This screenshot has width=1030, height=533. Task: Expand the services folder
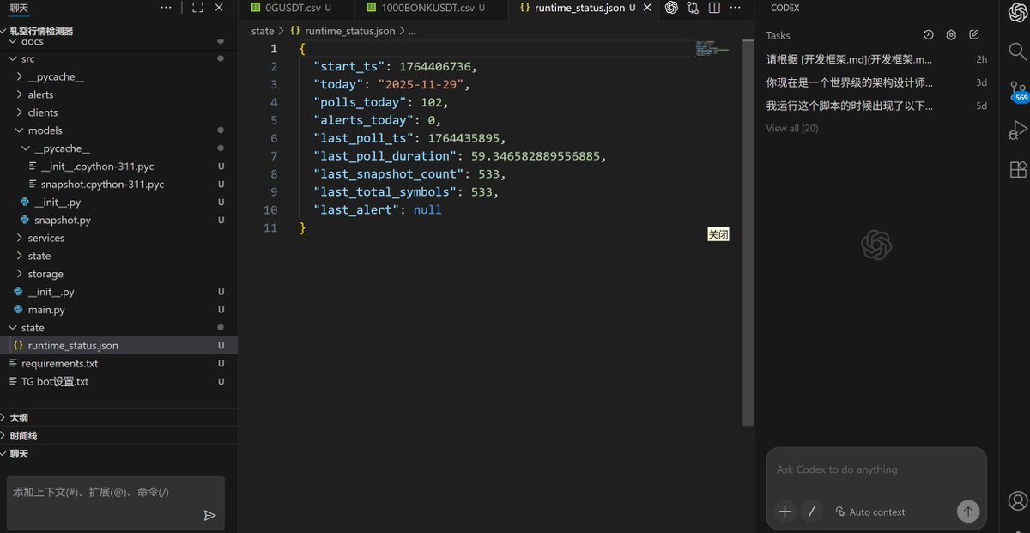pyautogui.click(x=118, y=239)
